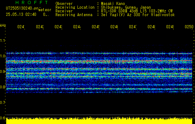195x124 pixels.
Task: Click the 0243 time marker
Action: point(58,27)
